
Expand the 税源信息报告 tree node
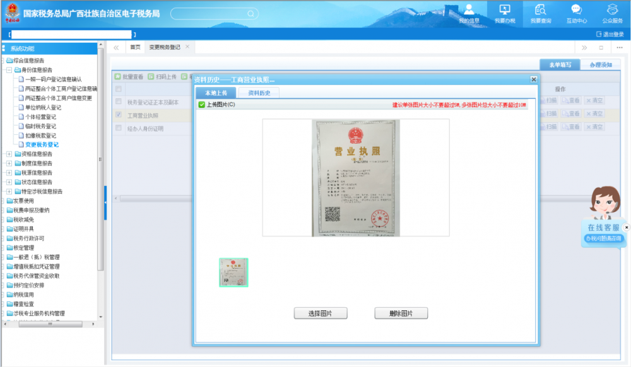pyautogui.click(x=9, y=173)
